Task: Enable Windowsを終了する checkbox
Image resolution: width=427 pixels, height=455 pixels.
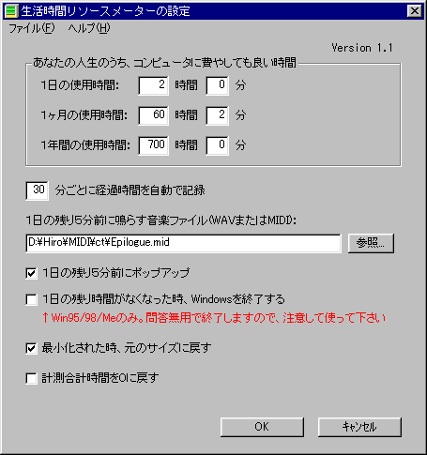Action: (31, 299)
